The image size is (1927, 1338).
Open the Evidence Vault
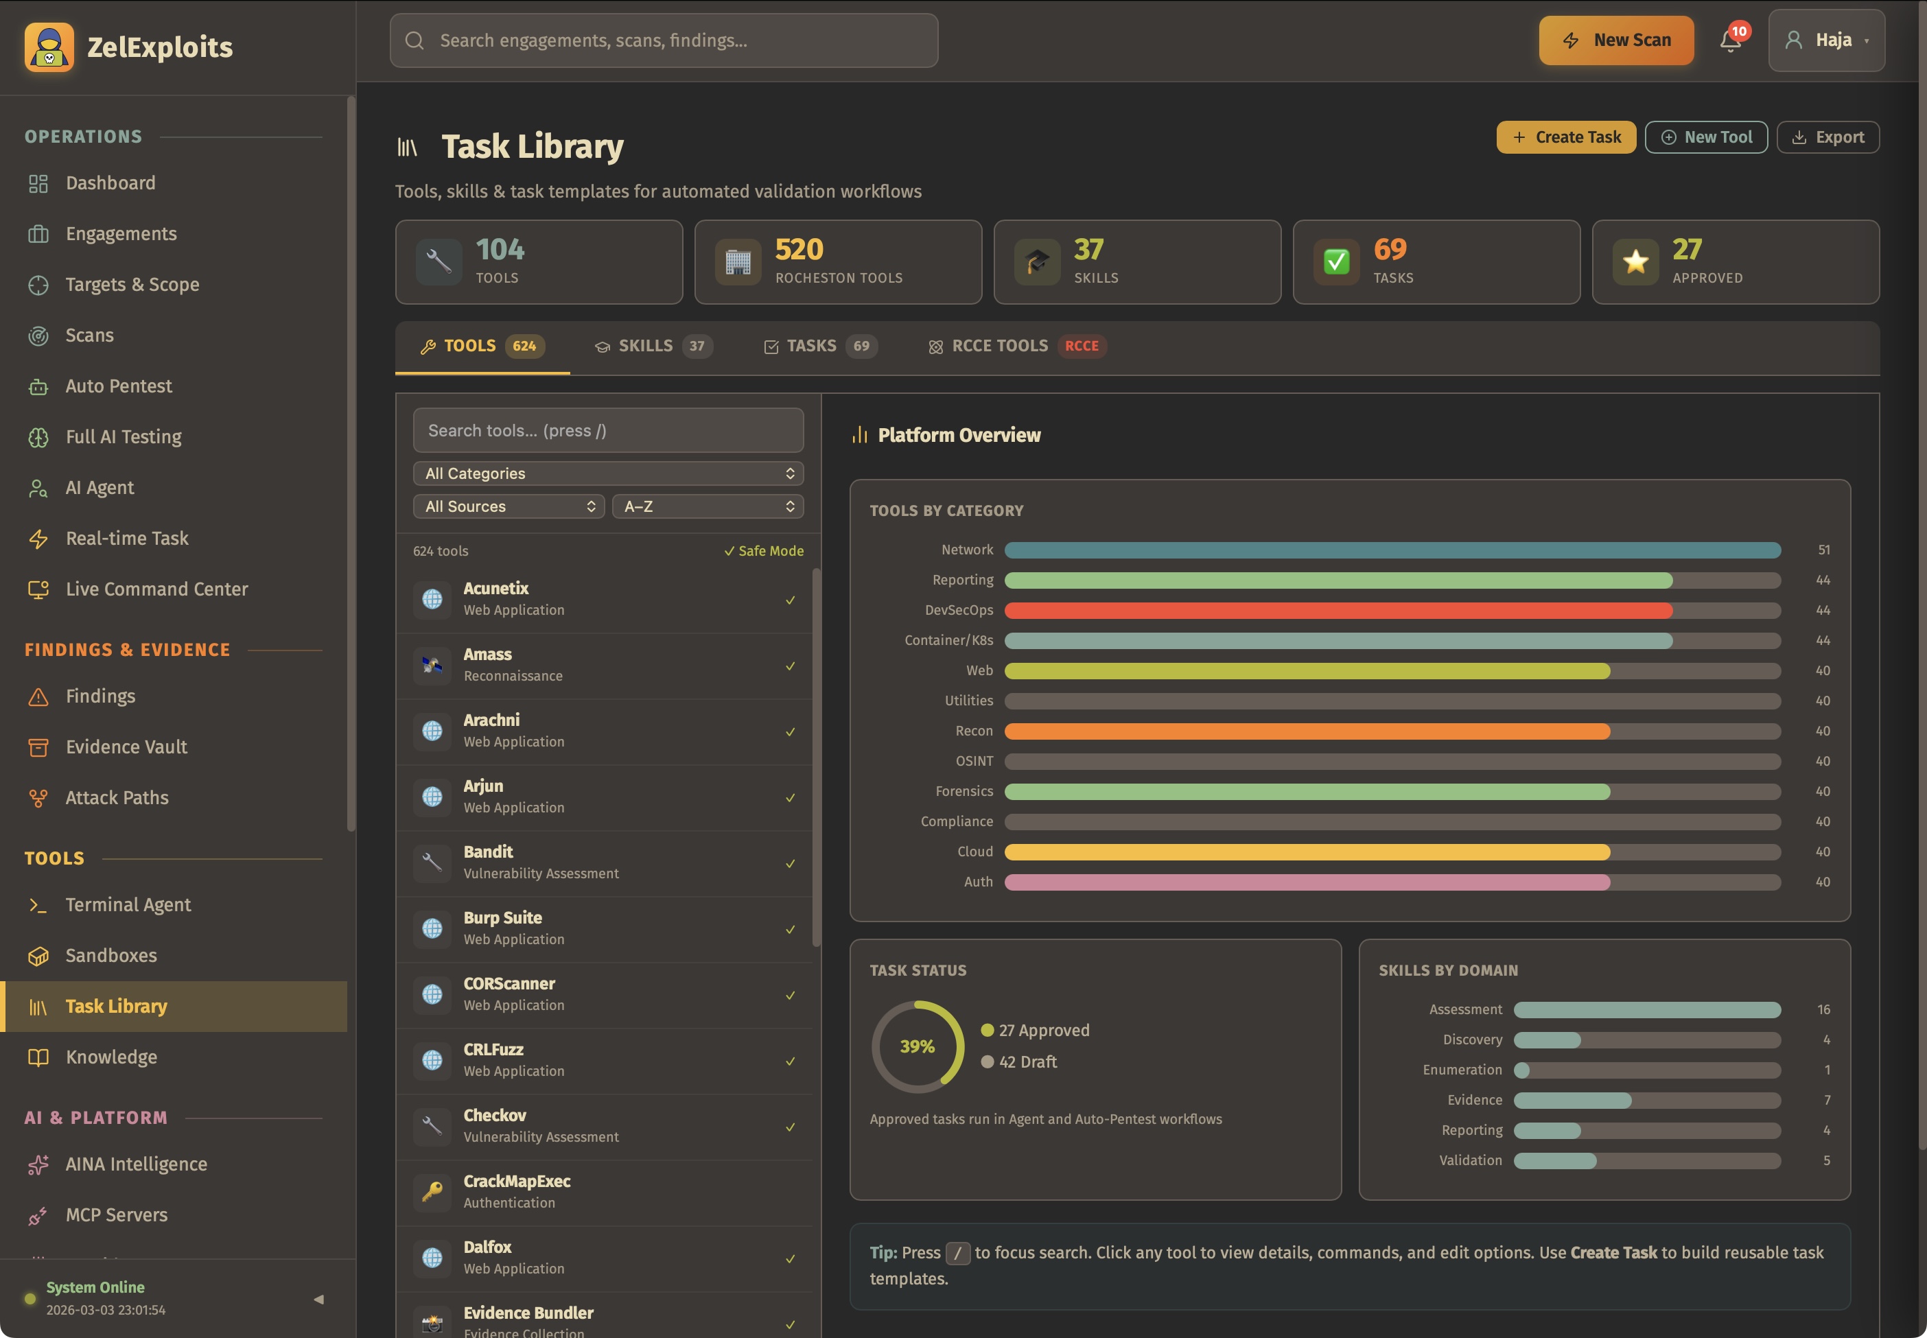(x=126, y=746)
